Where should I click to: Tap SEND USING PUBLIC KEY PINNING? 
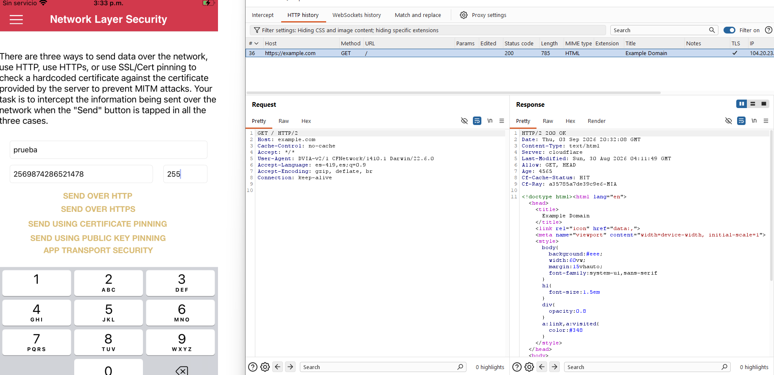[x=98, y=238]
